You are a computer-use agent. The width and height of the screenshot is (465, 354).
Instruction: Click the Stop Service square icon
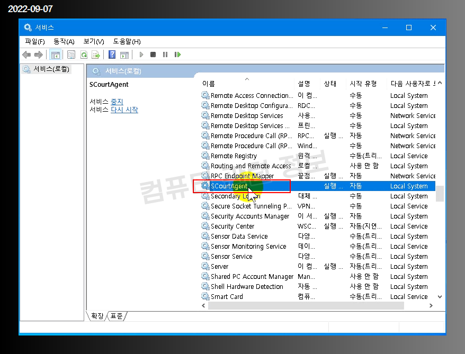point(153,55)
